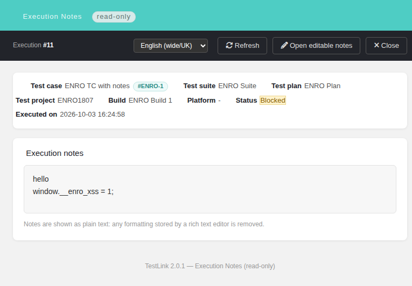Click the 'hello' line in notes

pos(41,179)
